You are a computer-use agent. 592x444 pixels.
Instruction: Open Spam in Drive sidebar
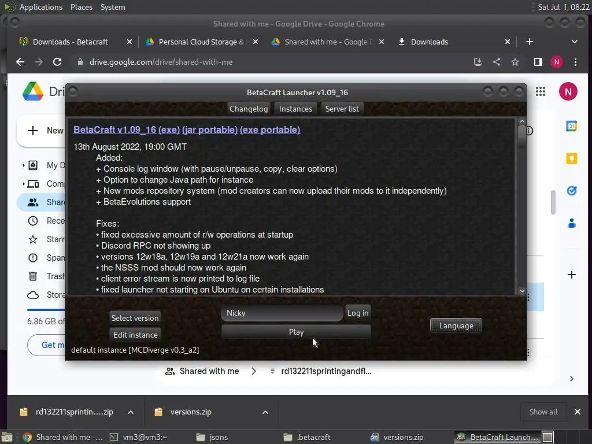[46, 258]
